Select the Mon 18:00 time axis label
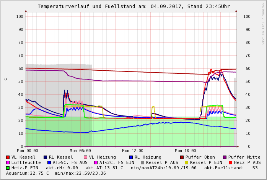 tap(186, 151)
